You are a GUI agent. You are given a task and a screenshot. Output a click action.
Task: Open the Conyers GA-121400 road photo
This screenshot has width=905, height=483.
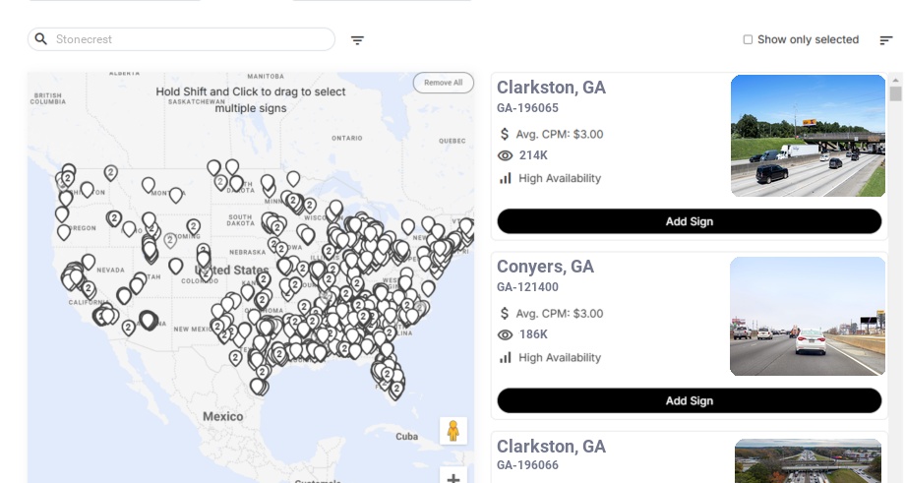point(808,316)
